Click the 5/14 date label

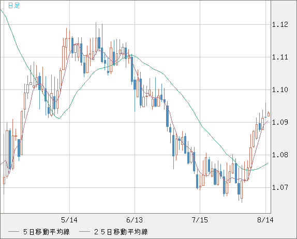tap(69, 220)
